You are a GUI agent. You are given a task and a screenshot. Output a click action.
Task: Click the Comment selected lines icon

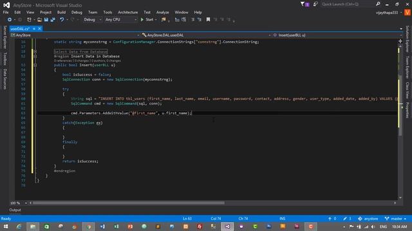tap(177, 20)
